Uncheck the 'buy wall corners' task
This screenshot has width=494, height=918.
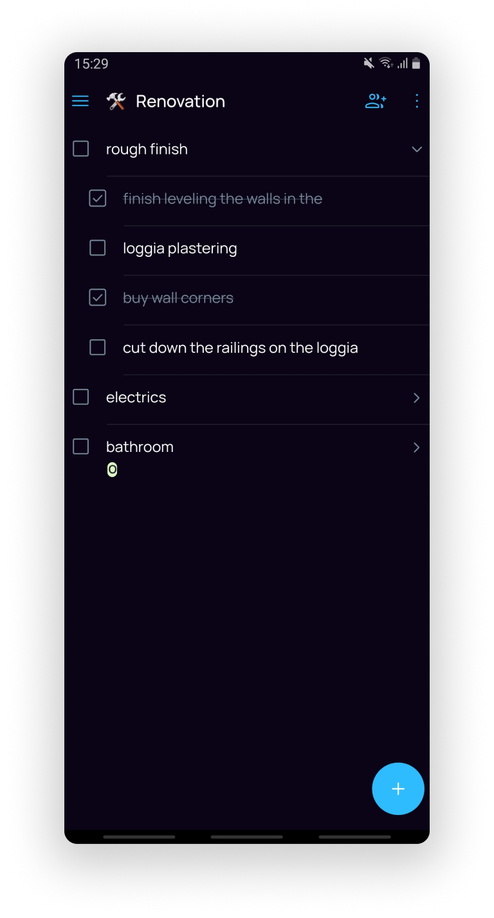pyautogui.click(x=97, y=297)
